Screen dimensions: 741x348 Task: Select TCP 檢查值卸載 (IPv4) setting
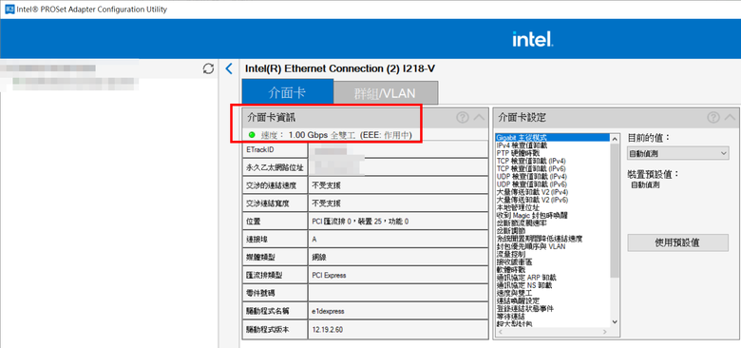pyautogui.click(x=531, y=161)
